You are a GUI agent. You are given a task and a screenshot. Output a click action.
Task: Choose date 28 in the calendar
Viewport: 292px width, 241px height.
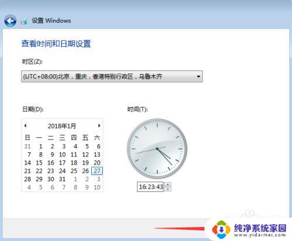27,179
